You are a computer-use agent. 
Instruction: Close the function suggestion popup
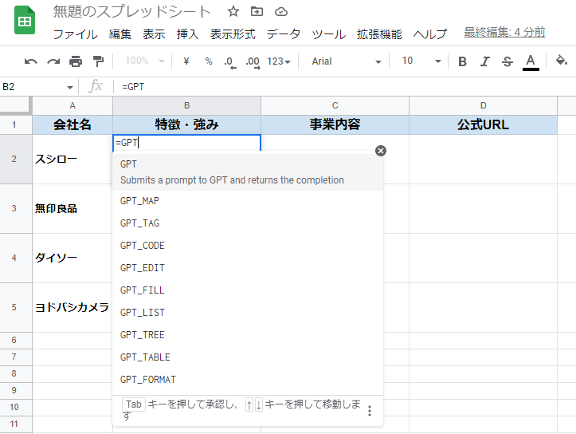coord(381,151)
